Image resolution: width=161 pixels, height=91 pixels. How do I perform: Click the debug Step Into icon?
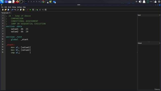[x=43, y=10]
